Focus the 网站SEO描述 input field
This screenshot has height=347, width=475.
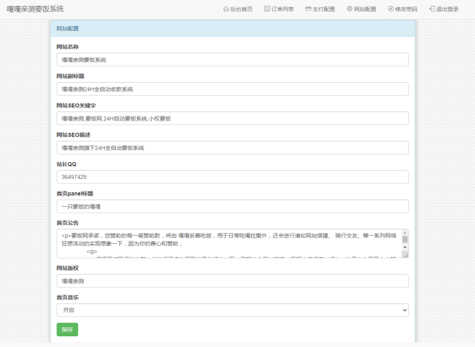[x=233, y=147]
